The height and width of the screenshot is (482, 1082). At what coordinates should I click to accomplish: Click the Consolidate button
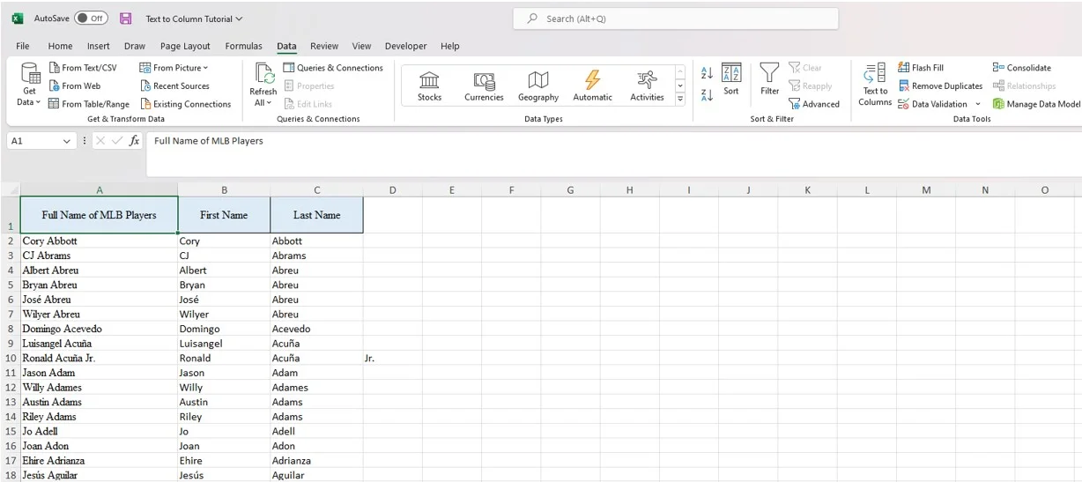click(1022, 68)
